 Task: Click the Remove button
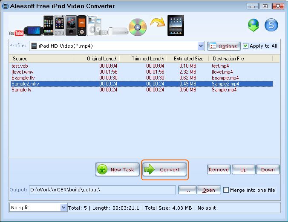(x=219, y=170)
